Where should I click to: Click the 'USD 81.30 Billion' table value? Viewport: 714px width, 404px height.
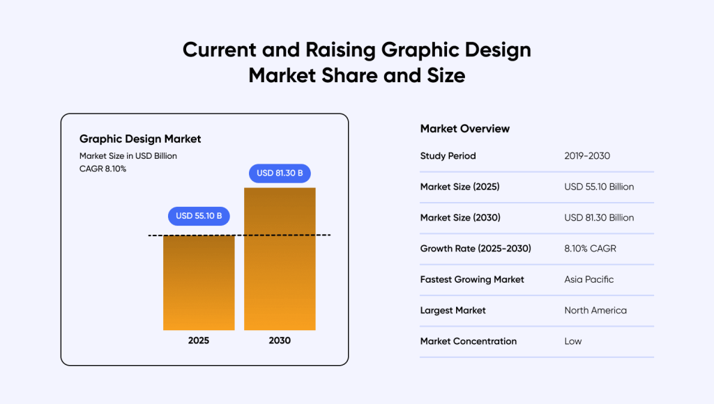pyautogui.click(x=599, y=217)
